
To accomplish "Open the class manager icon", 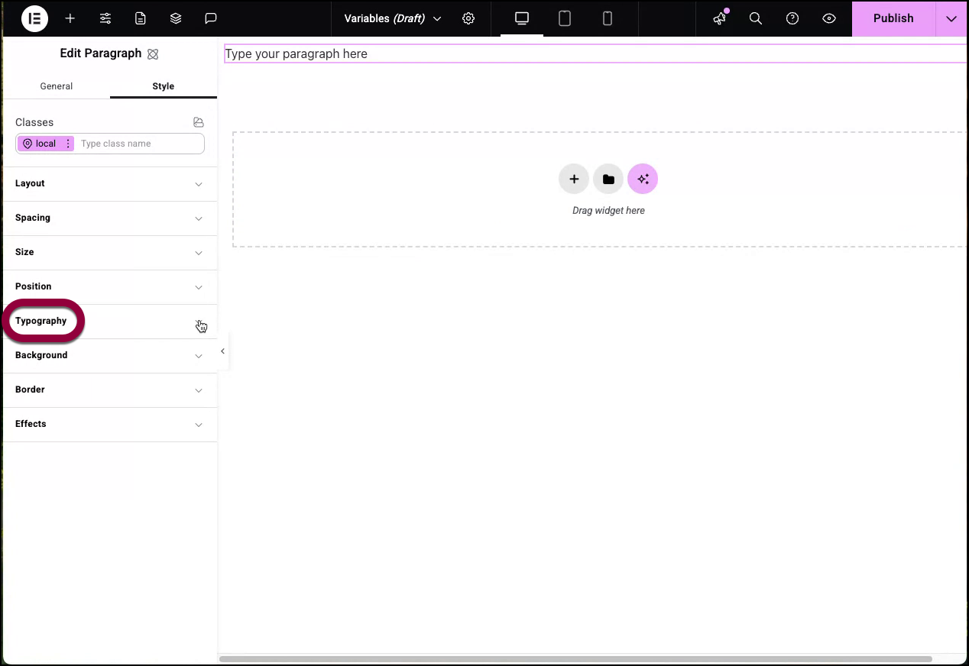I will [199, 122].
